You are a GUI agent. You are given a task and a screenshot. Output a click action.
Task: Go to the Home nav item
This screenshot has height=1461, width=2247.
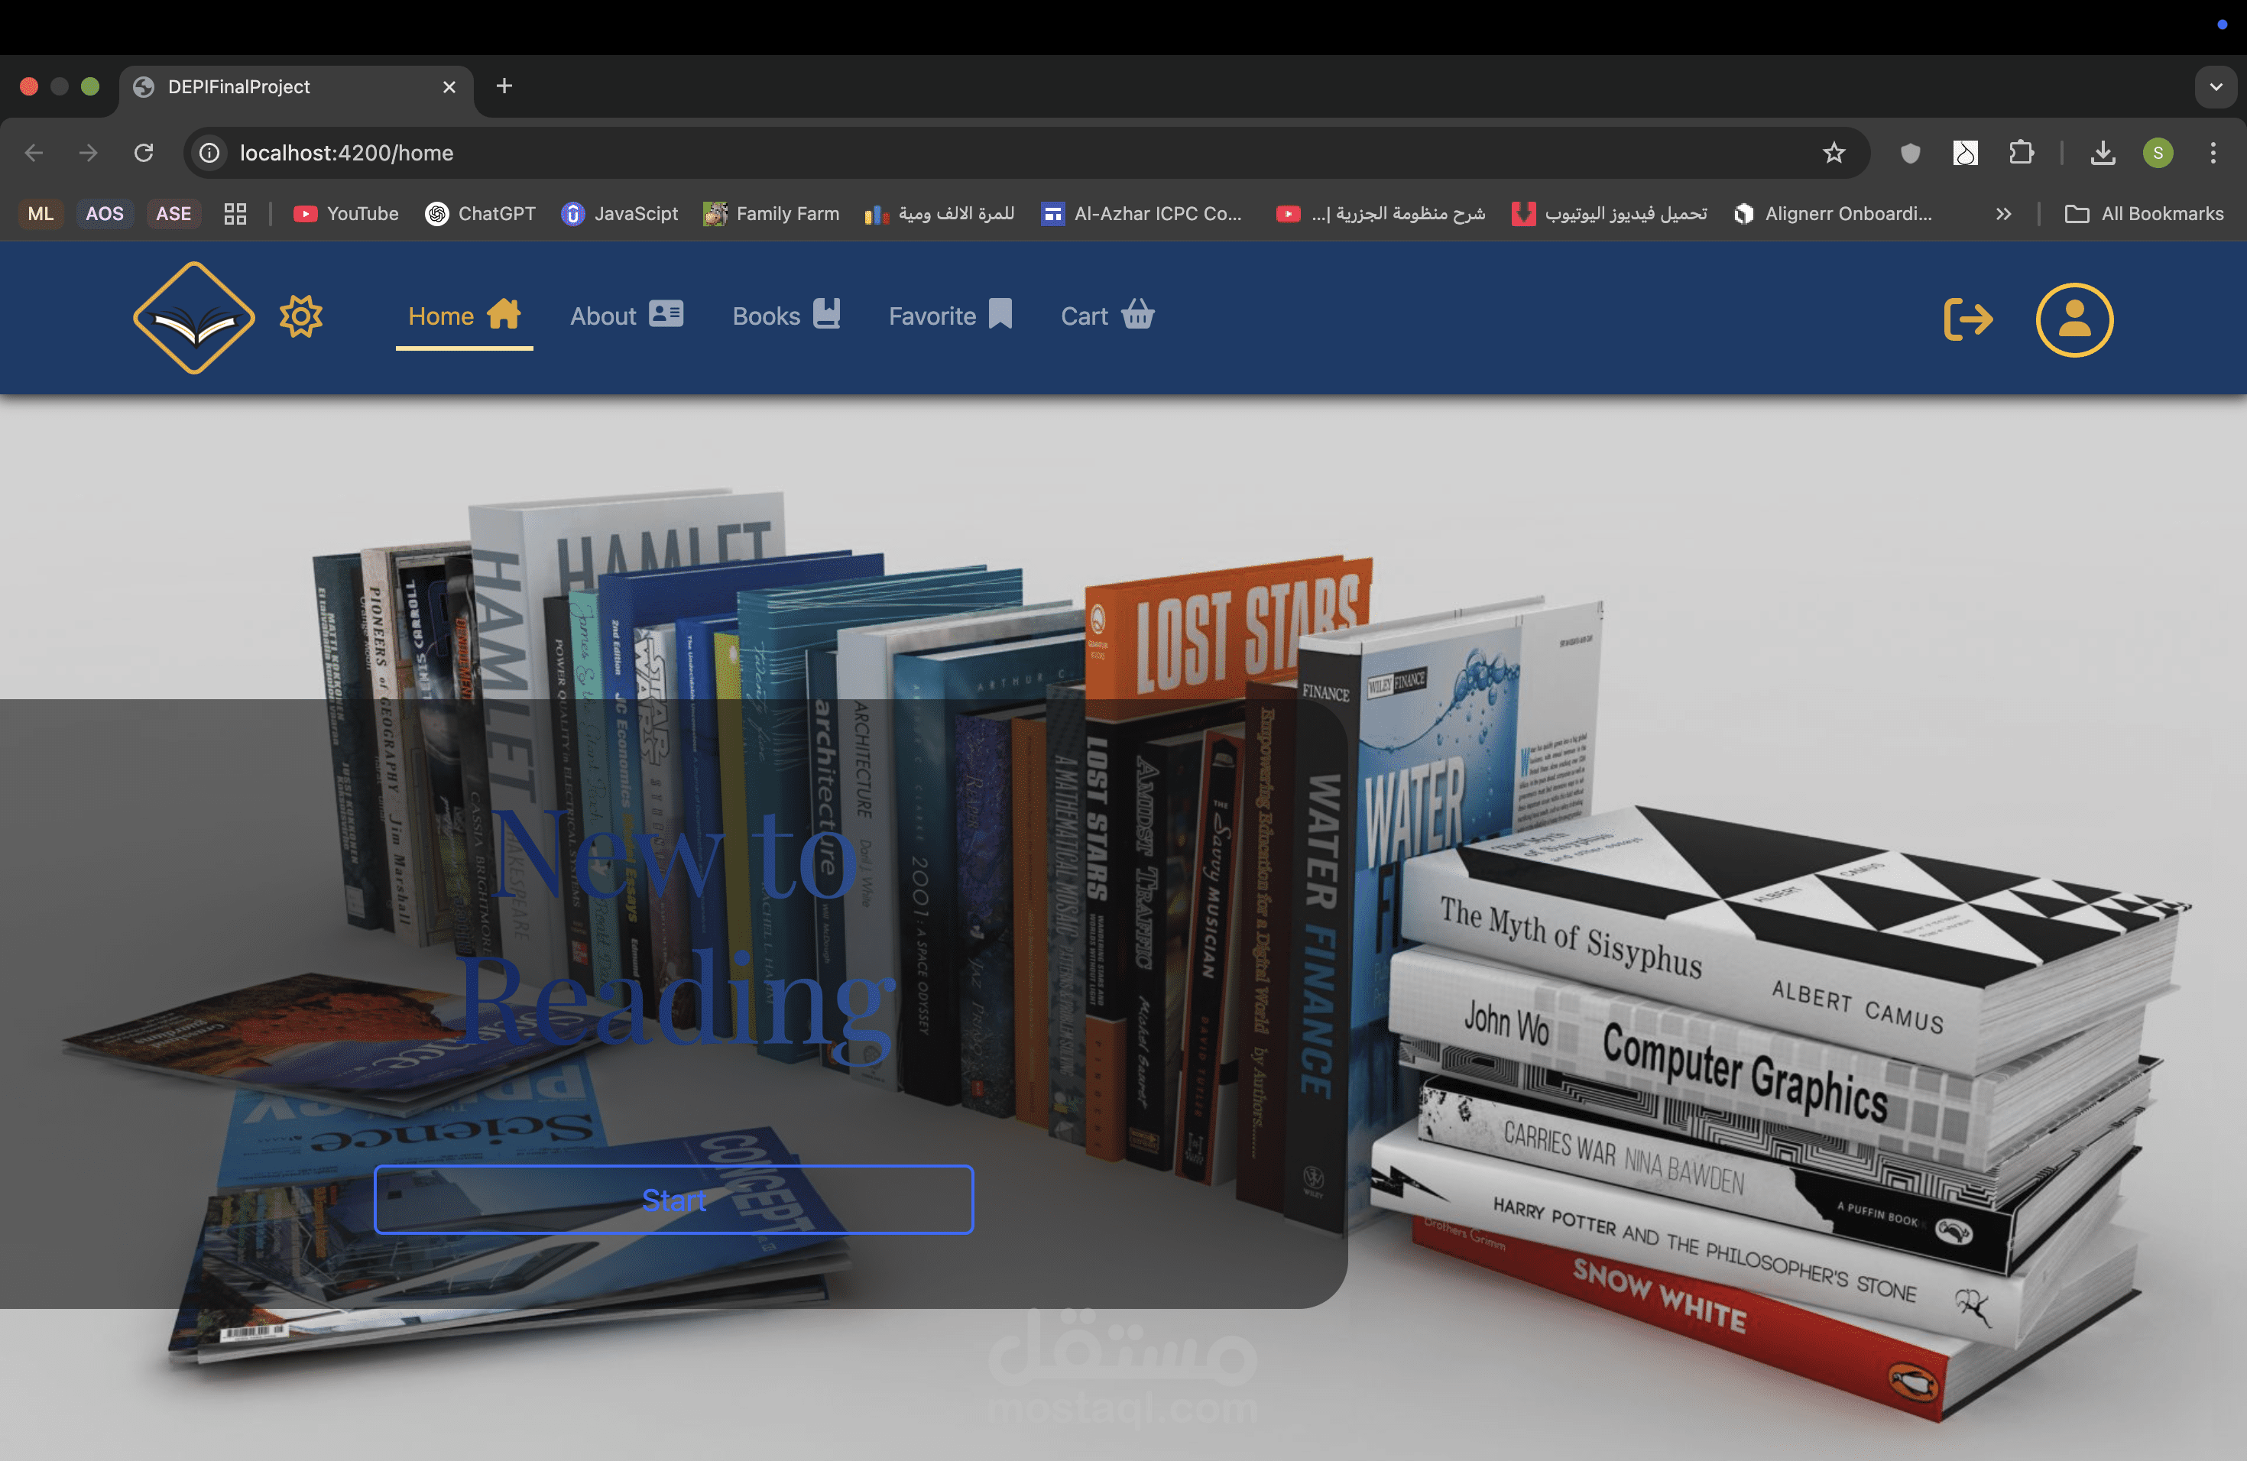point(464,316)
